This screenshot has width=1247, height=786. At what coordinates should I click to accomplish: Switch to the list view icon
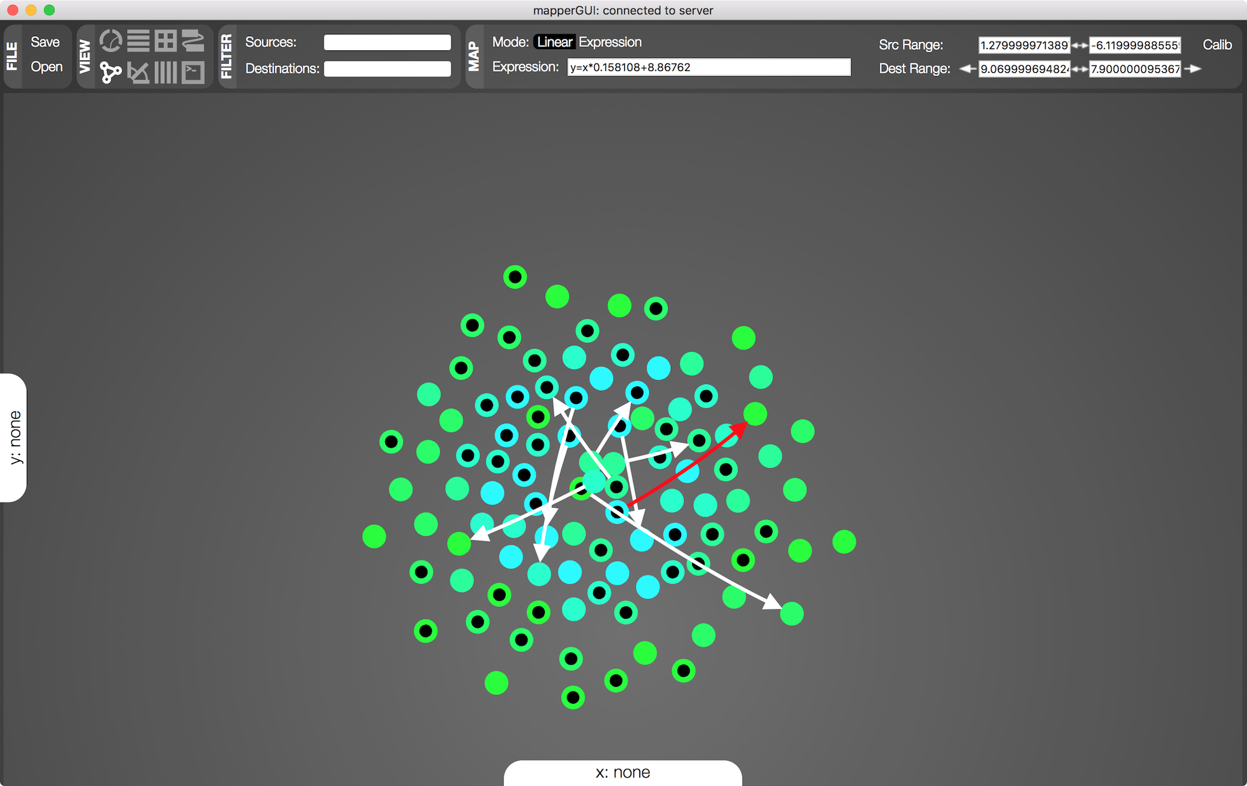pos(138,41)
